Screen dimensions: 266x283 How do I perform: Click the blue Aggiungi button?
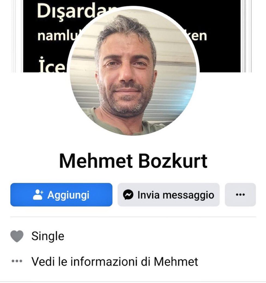(x=61, y=195)
